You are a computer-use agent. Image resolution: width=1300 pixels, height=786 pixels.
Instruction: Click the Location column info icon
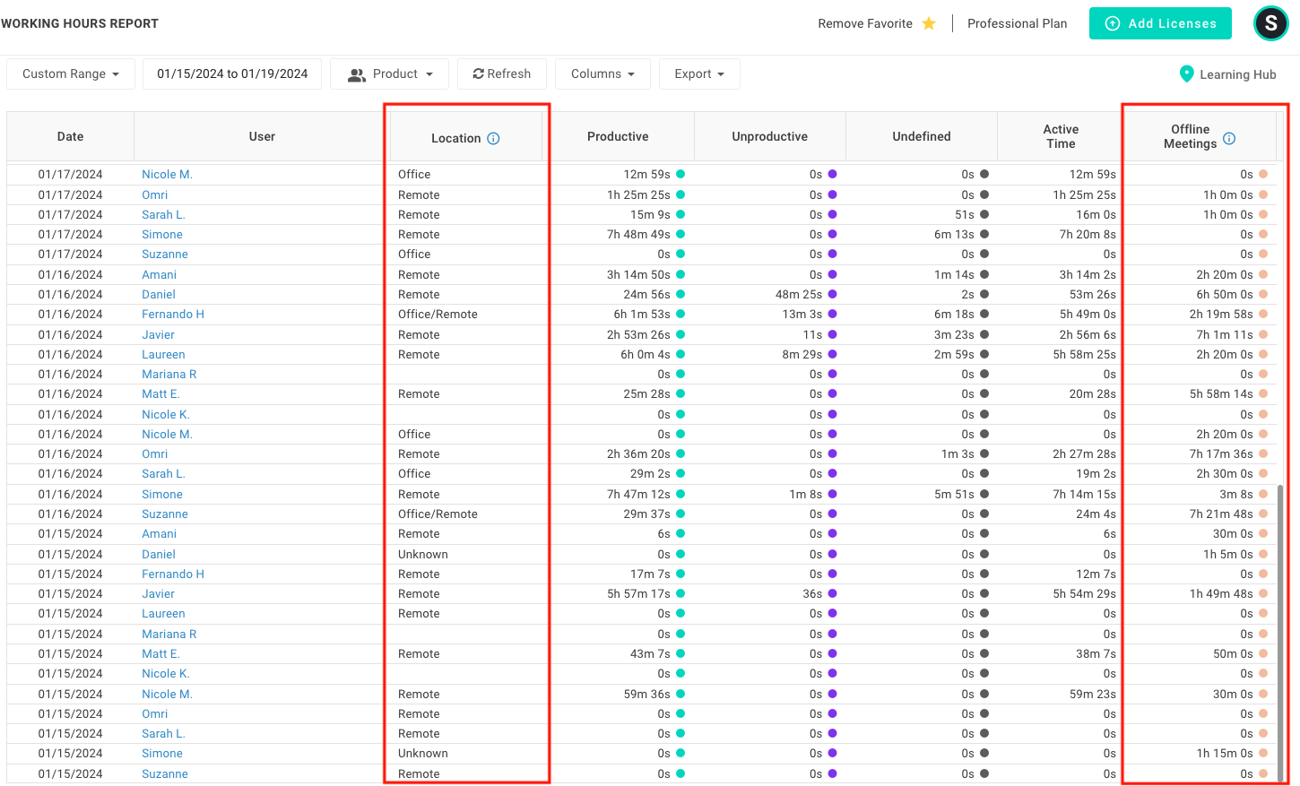pyautogui.click(x=493, y=138)
